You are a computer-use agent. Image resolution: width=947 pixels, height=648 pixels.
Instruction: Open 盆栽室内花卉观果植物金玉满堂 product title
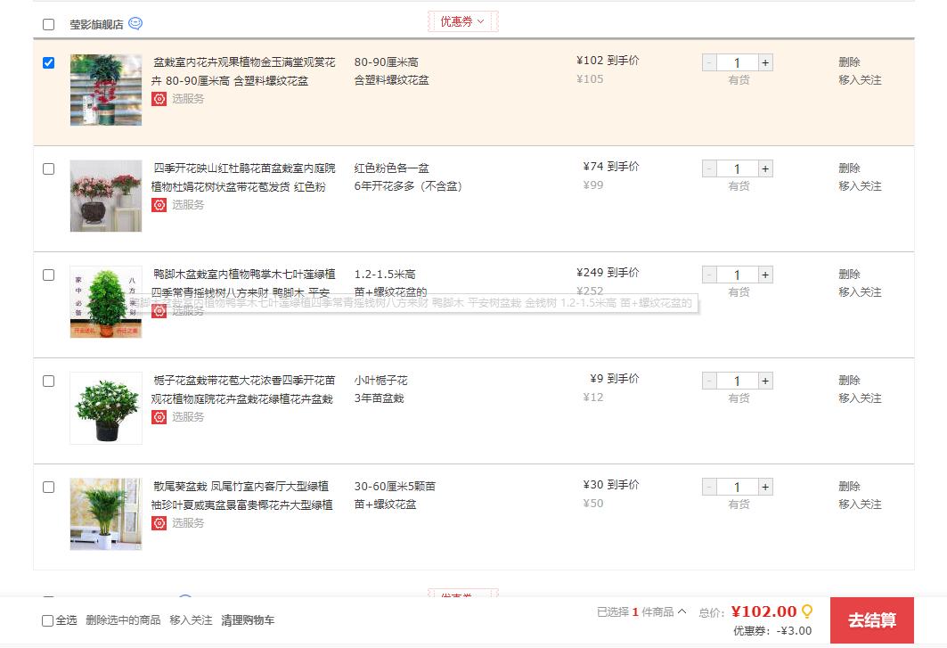coord(243,71)
